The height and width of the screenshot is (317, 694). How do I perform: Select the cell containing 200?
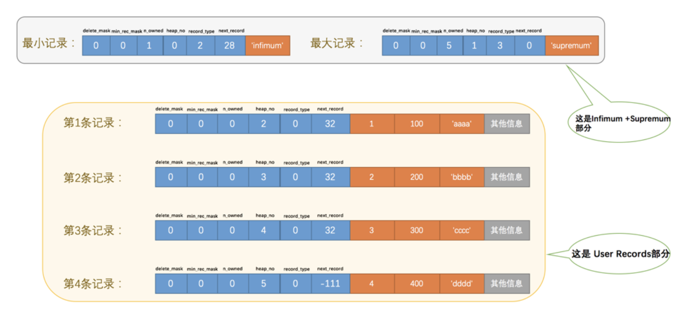click(417, 177)
